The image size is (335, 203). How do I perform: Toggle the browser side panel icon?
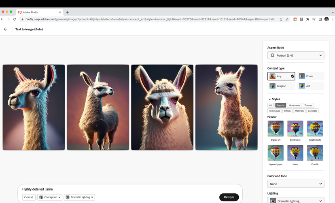320,19
